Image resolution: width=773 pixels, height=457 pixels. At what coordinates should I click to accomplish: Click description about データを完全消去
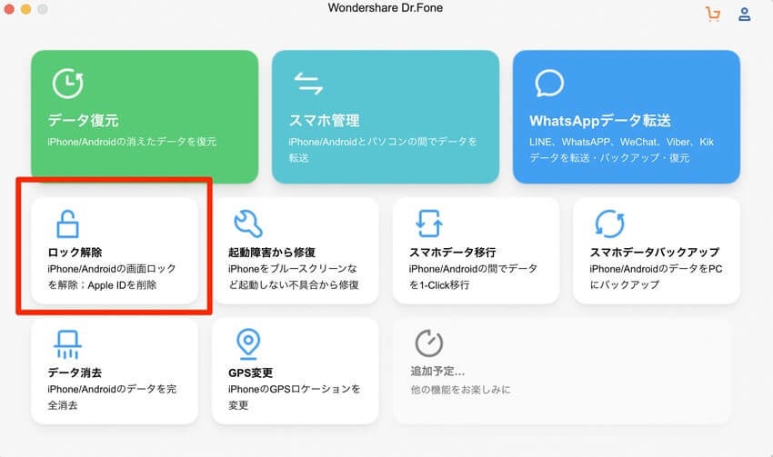[112, 397]
